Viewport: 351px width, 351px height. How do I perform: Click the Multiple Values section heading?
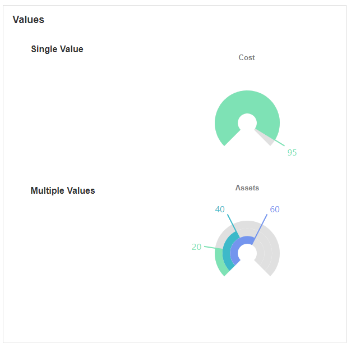pyautogui.click(x=63, y=191)
